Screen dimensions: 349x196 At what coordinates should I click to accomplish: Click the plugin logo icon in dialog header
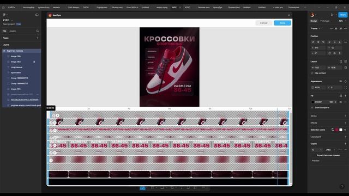[50, 15]
